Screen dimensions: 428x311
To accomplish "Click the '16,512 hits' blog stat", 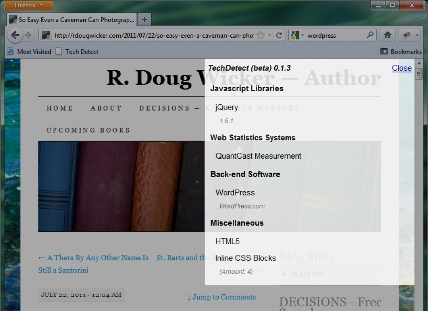I will [x=306, y=274].
